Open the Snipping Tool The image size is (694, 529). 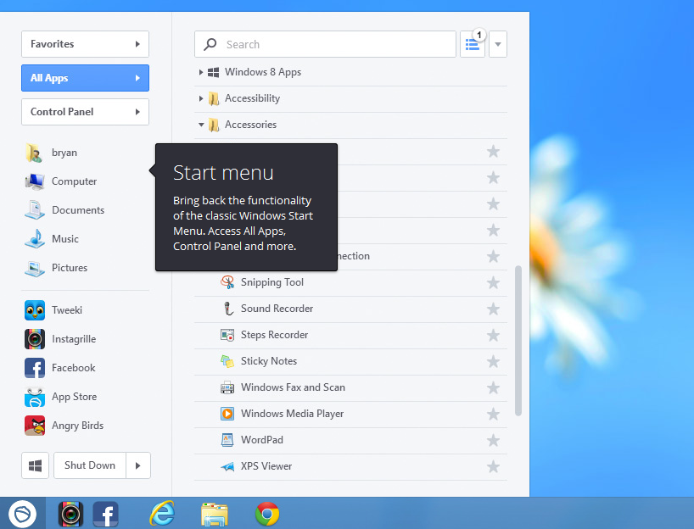[271, 282]
